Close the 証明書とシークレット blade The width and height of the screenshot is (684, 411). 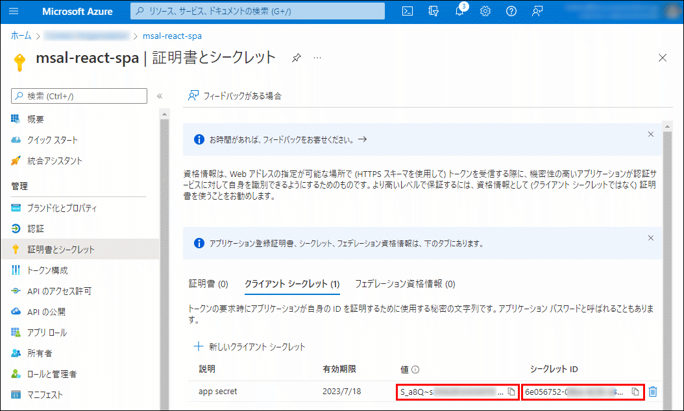coord(662,58)
